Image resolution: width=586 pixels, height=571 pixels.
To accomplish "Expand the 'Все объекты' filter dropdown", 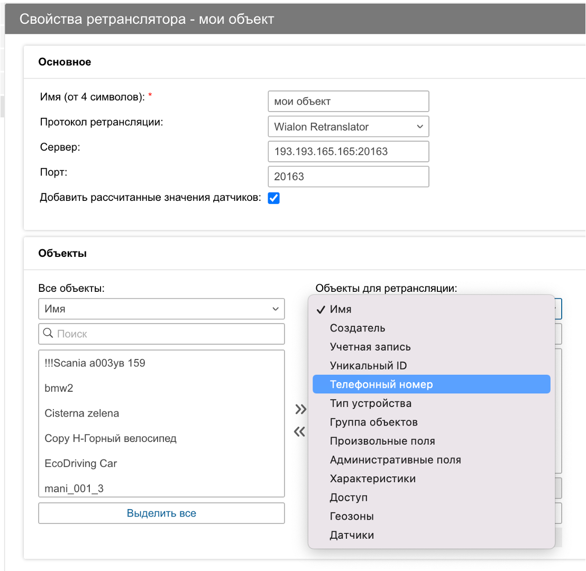I will coord(161,309).
